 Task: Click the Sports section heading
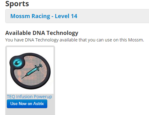[17, 4]
